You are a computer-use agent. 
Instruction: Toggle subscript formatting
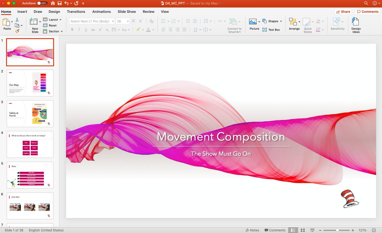click(107, 30)
